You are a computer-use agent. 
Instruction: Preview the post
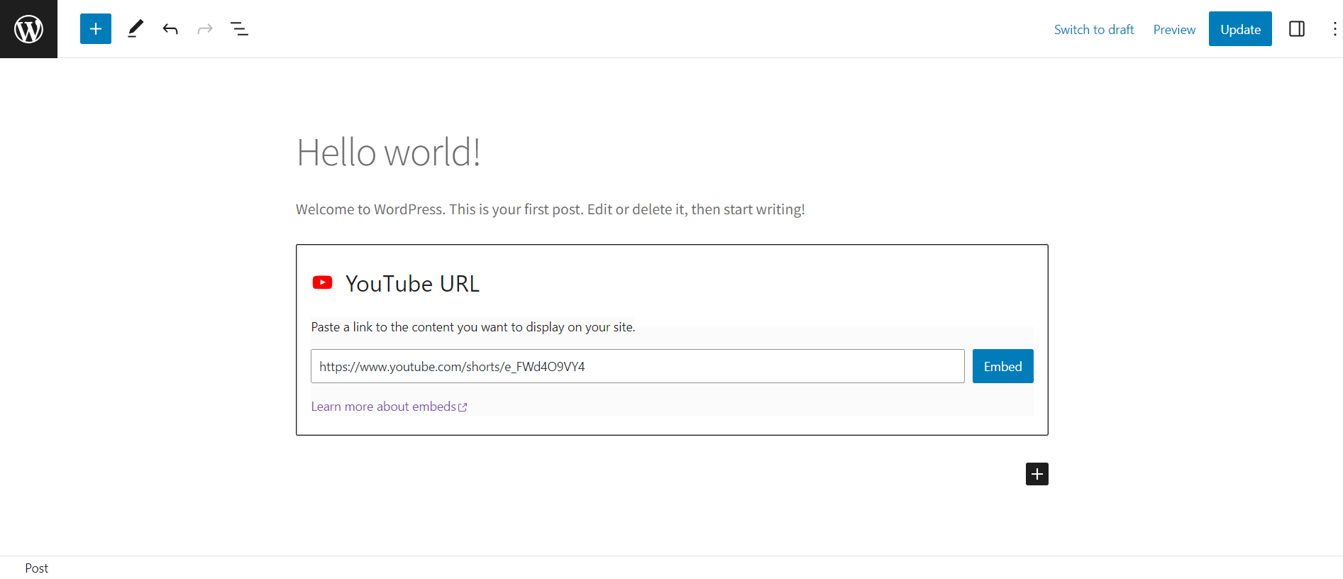click(1174, 30)
